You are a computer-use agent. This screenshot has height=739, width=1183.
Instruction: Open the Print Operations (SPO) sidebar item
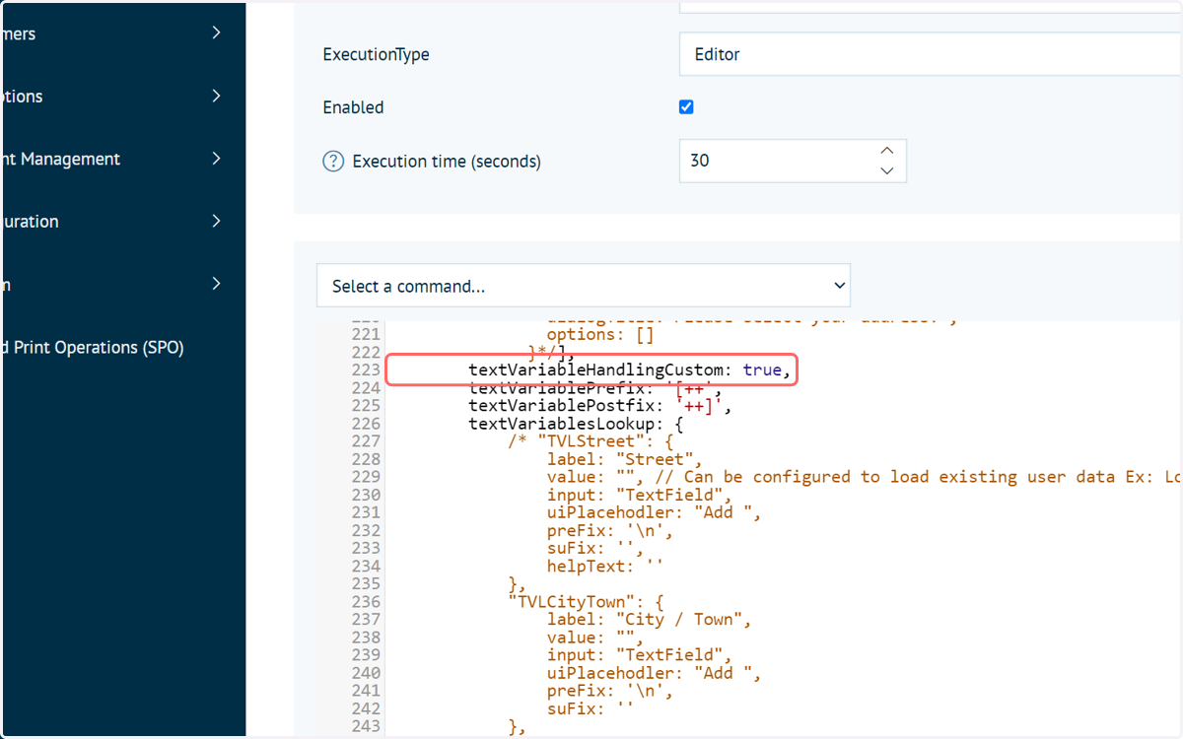click(92, 347)
